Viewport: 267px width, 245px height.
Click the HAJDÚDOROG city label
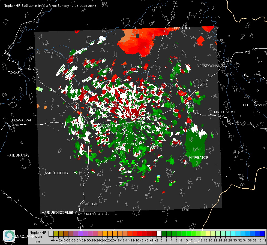56,173
